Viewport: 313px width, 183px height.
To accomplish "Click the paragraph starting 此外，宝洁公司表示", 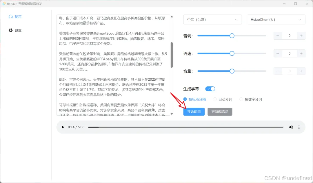I will pyautogui.click(x=112, y=87).
